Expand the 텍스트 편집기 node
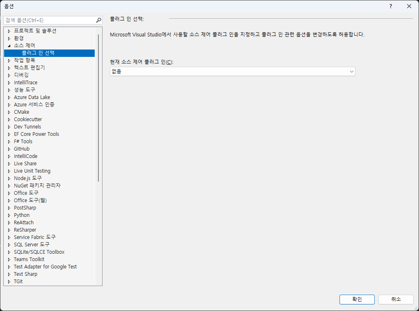419x311 pixels. point(9,68)
